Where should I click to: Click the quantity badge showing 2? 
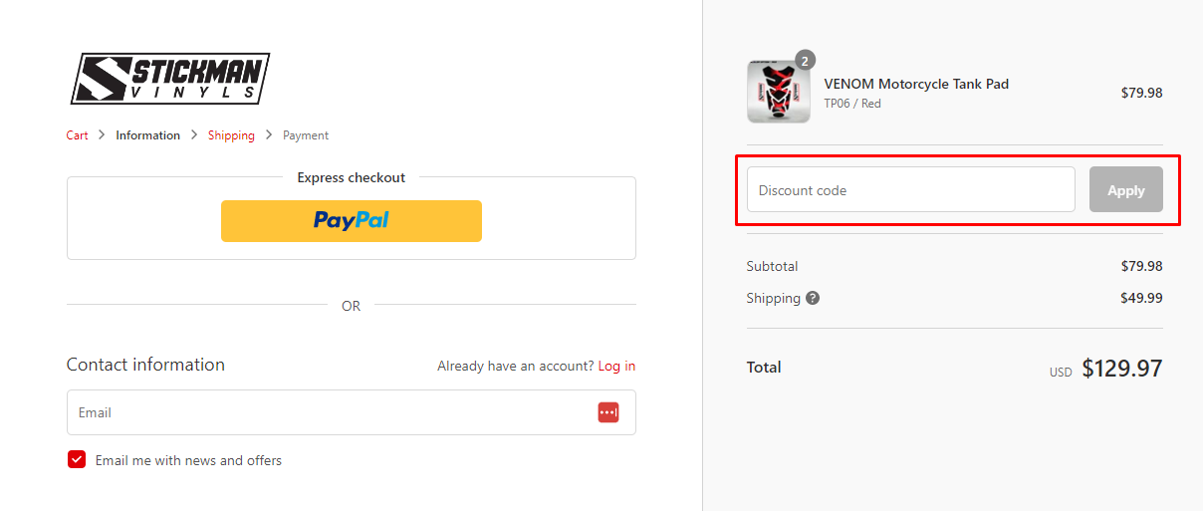coord(805,61)
